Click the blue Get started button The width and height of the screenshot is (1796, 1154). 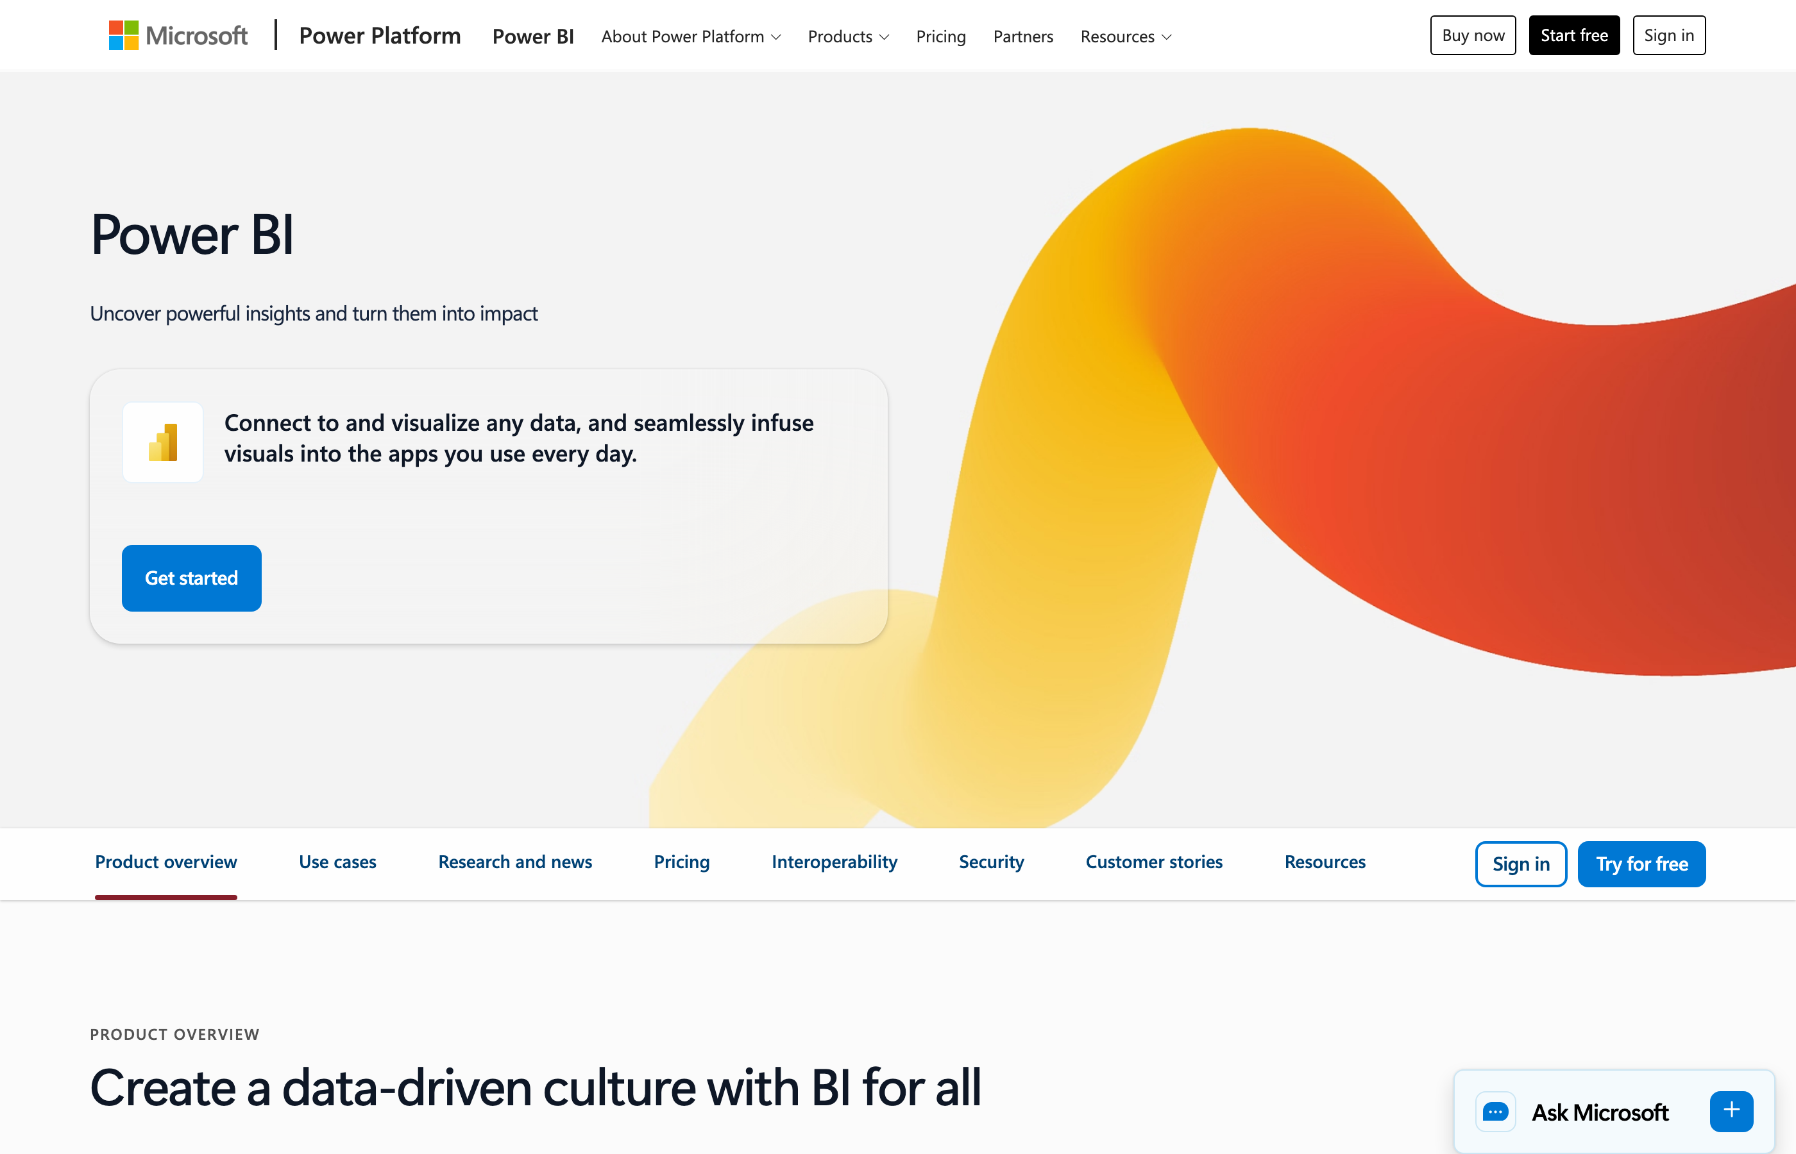click(x=192, y=578)
